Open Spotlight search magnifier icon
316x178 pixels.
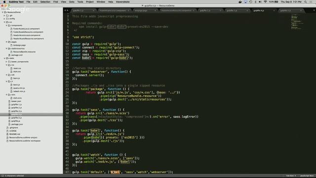pyautogui.click(x=306, y=2)
